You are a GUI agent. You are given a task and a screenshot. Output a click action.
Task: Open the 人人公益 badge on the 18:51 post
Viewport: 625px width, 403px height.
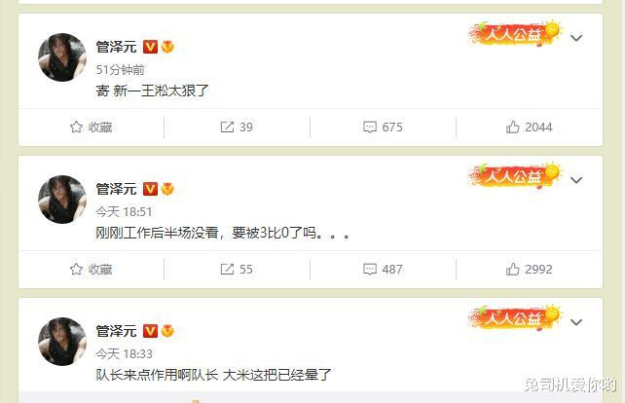[515, 175]
